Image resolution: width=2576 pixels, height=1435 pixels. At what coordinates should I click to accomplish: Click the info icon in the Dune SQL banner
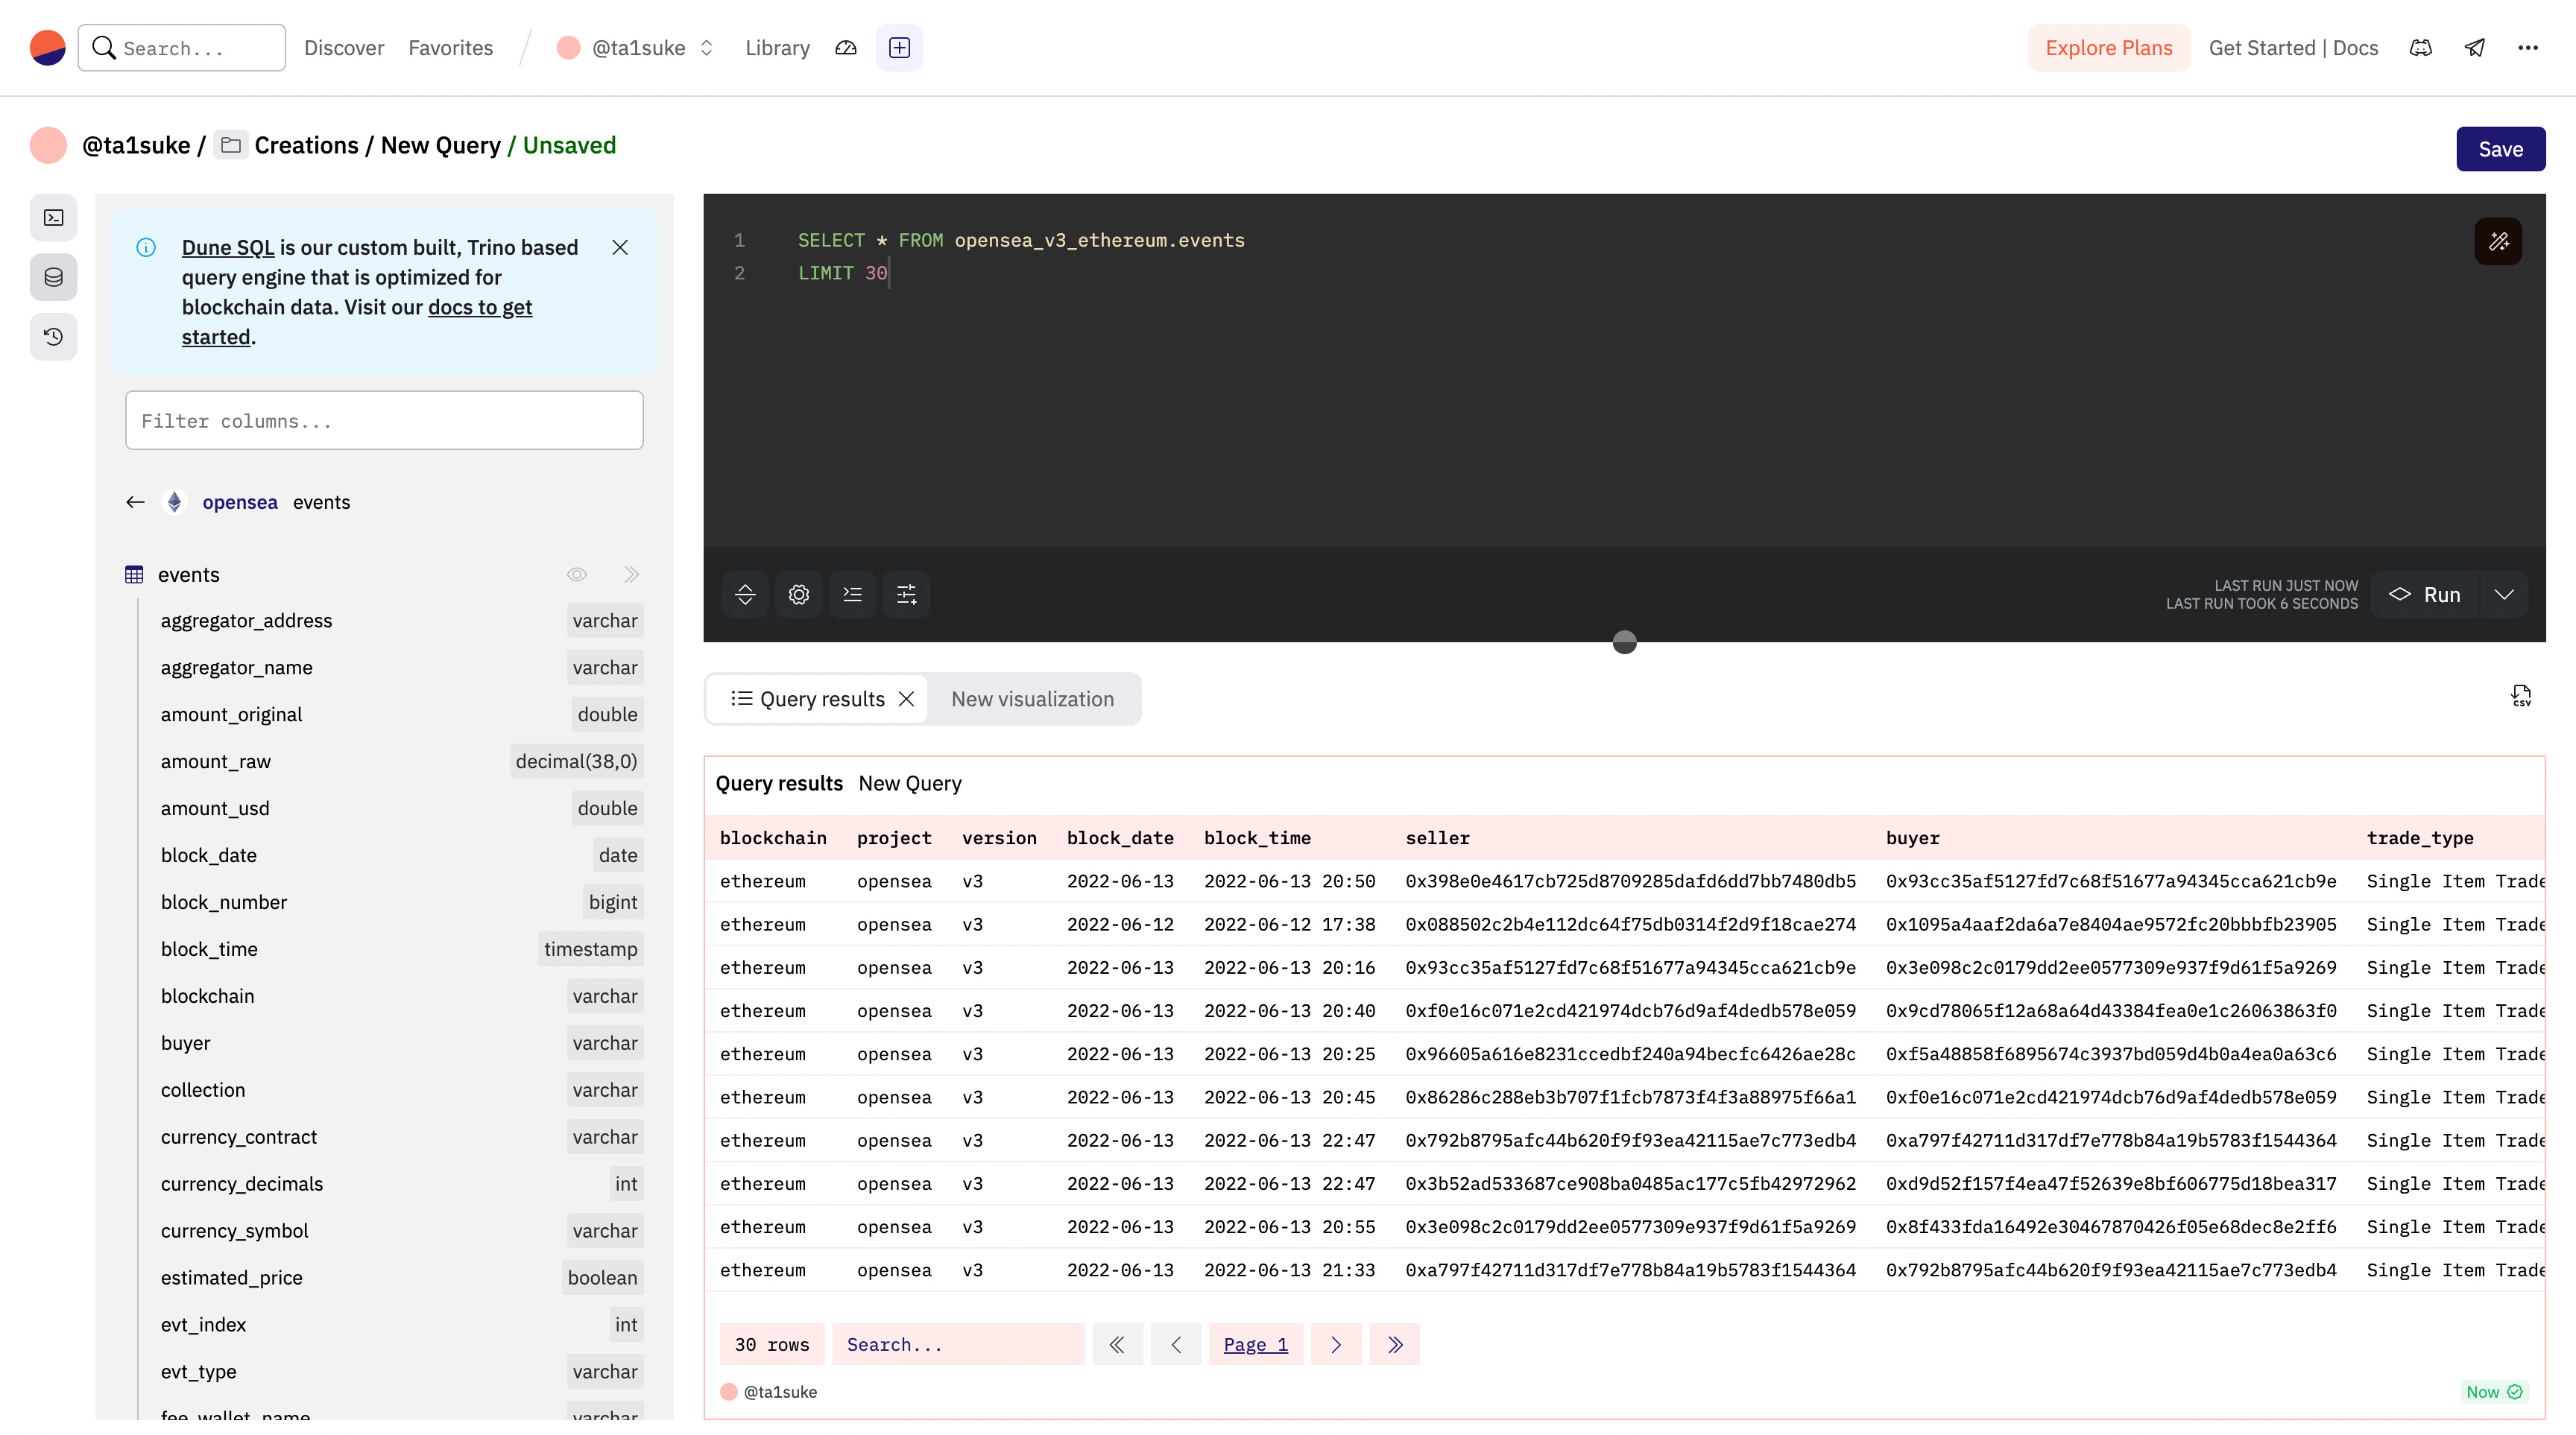point(146,247)
